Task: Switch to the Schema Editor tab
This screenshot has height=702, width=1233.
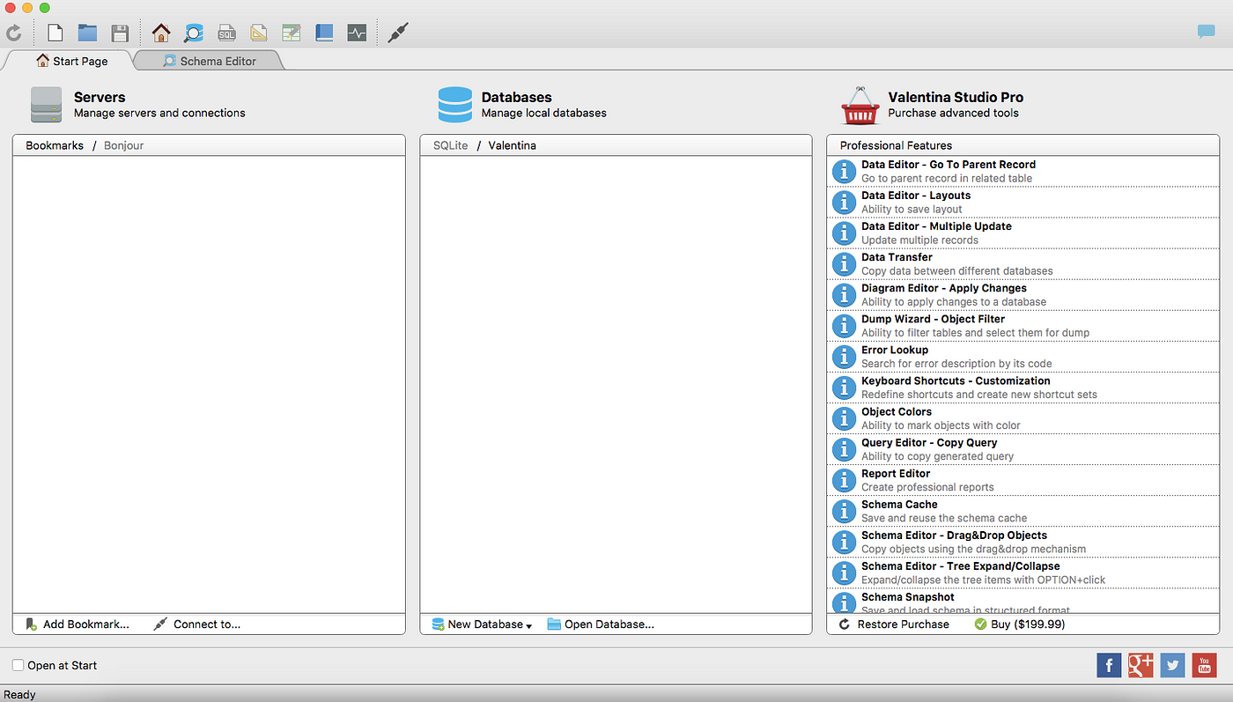Action: pyautogui.click(x=209, y=61)
